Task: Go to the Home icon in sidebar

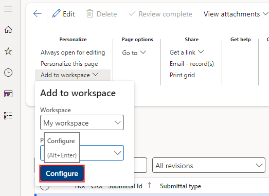Action: pyautogui.click(x=8, y=30)
